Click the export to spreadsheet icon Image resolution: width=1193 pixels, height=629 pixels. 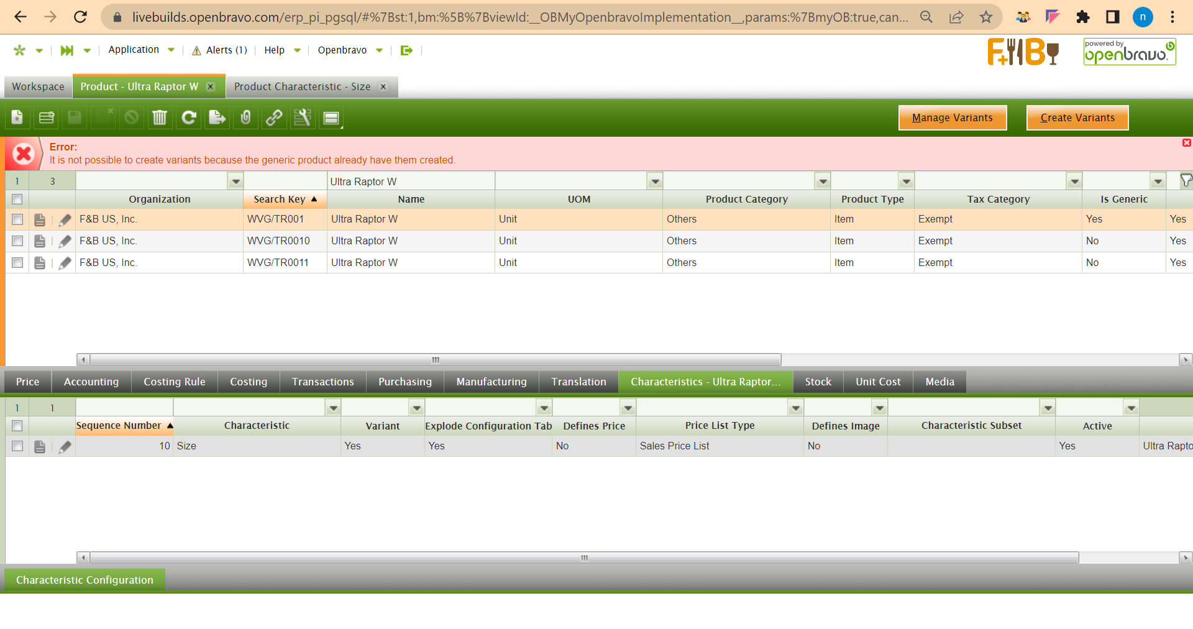[x=217, y=117]
